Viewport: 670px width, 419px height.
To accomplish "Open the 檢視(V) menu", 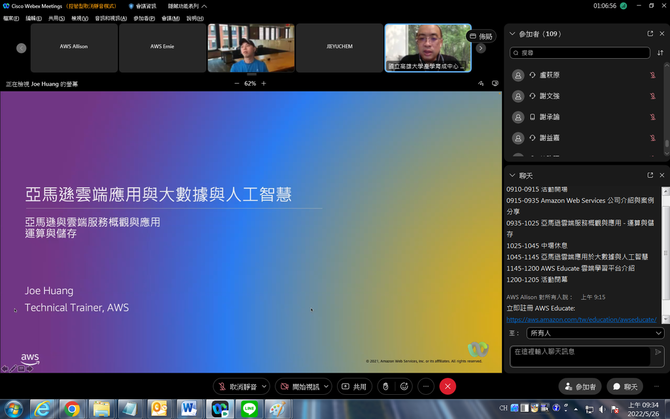I will point(79,18).
